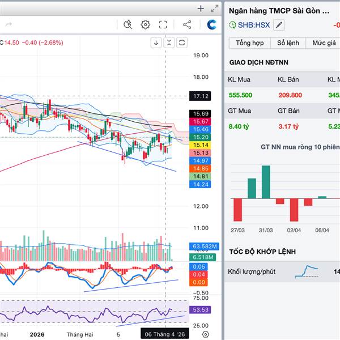Viewport: 340px width, 340px height.
Task: Move the chart pane down with arrow
Action: pos(156,42)
